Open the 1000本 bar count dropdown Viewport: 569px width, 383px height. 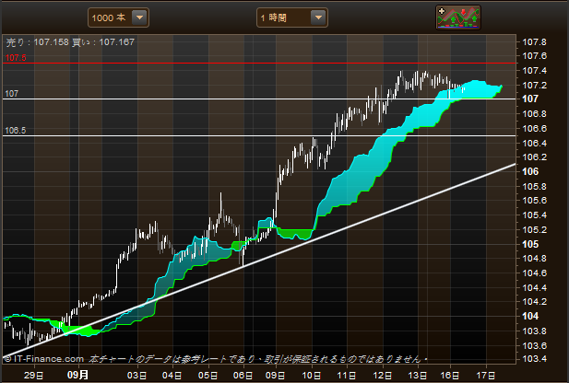pyautogui.click(x=118, y=17)
